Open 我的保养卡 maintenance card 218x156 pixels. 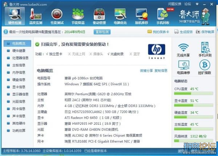pos(158,32)
